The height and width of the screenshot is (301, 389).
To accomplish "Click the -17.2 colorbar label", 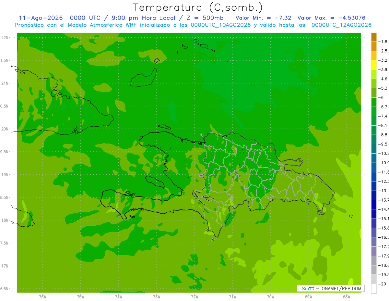I will (x=384, y=246).
